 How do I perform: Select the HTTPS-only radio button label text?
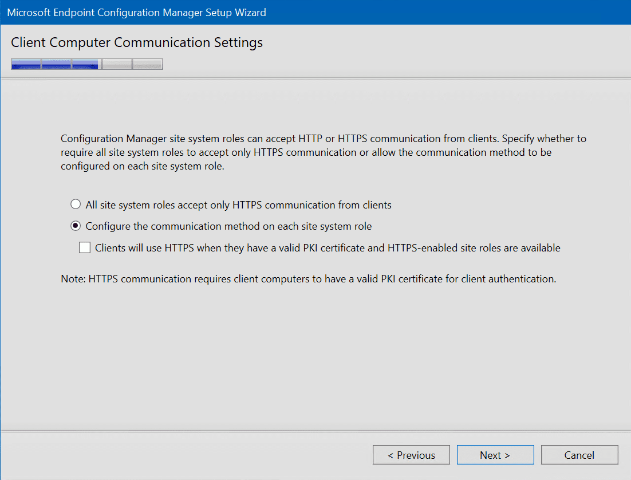[x=238, y=204]
